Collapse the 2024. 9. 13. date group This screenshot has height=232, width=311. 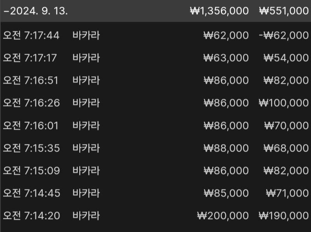(x=36, y=11)
